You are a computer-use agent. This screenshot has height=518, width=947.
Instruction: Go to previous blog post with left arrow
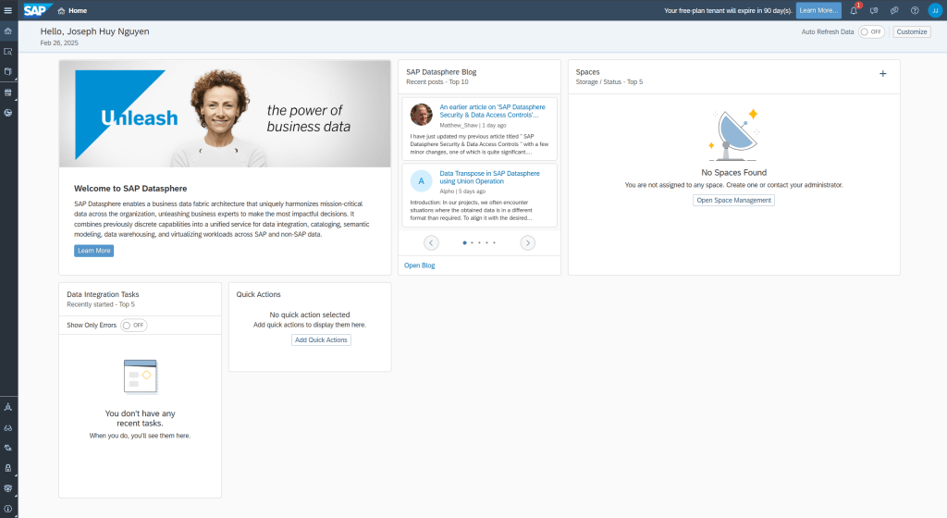431,242
